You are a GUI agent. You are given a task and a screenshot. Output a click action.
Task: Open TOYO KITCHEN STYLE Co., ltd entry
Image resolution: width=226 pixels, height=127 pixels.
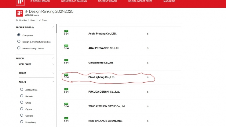(107, 106)
